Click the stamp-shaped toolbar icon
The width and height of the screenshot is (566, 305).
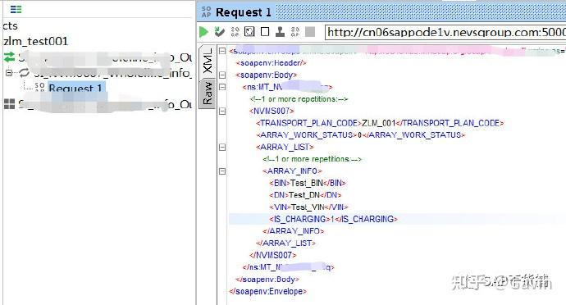pos(280,32)
